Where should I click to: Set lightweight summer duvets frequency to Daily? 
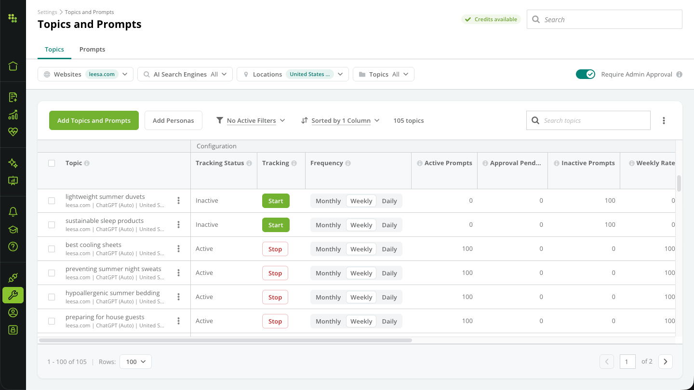point(389,201)
